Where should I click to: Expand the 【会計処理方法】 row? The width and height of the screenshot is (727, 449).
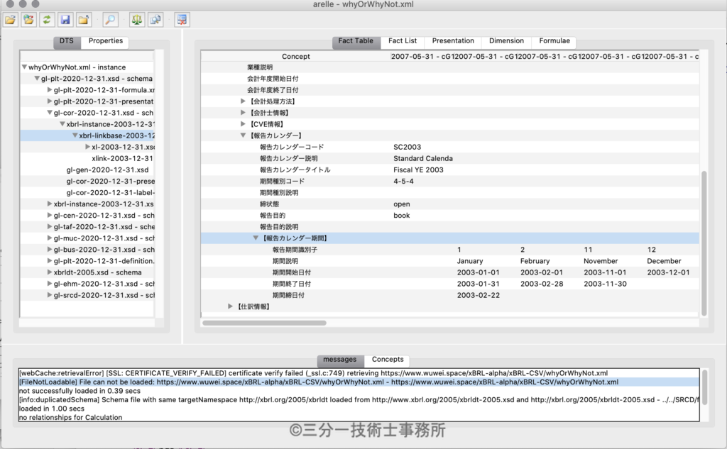pos(244,101)
